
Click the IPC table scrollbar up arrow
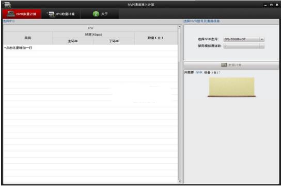click(180, 27)
